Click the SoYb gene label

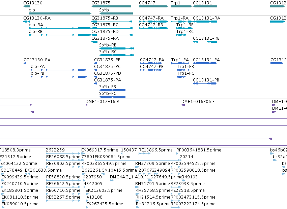point(104,10)
